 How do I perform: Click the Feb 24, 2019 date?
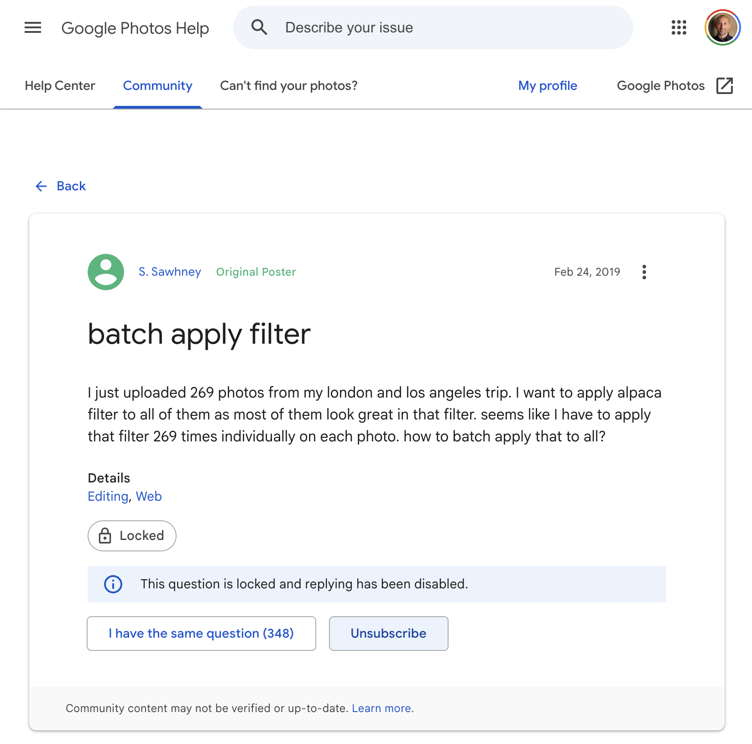[x=587, y=272]
